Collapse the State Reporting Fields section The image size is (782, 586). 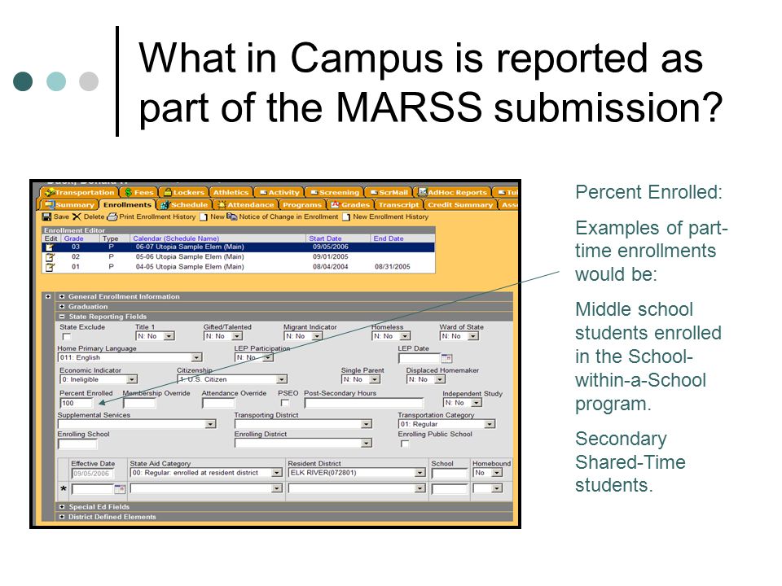click(62, 317)
